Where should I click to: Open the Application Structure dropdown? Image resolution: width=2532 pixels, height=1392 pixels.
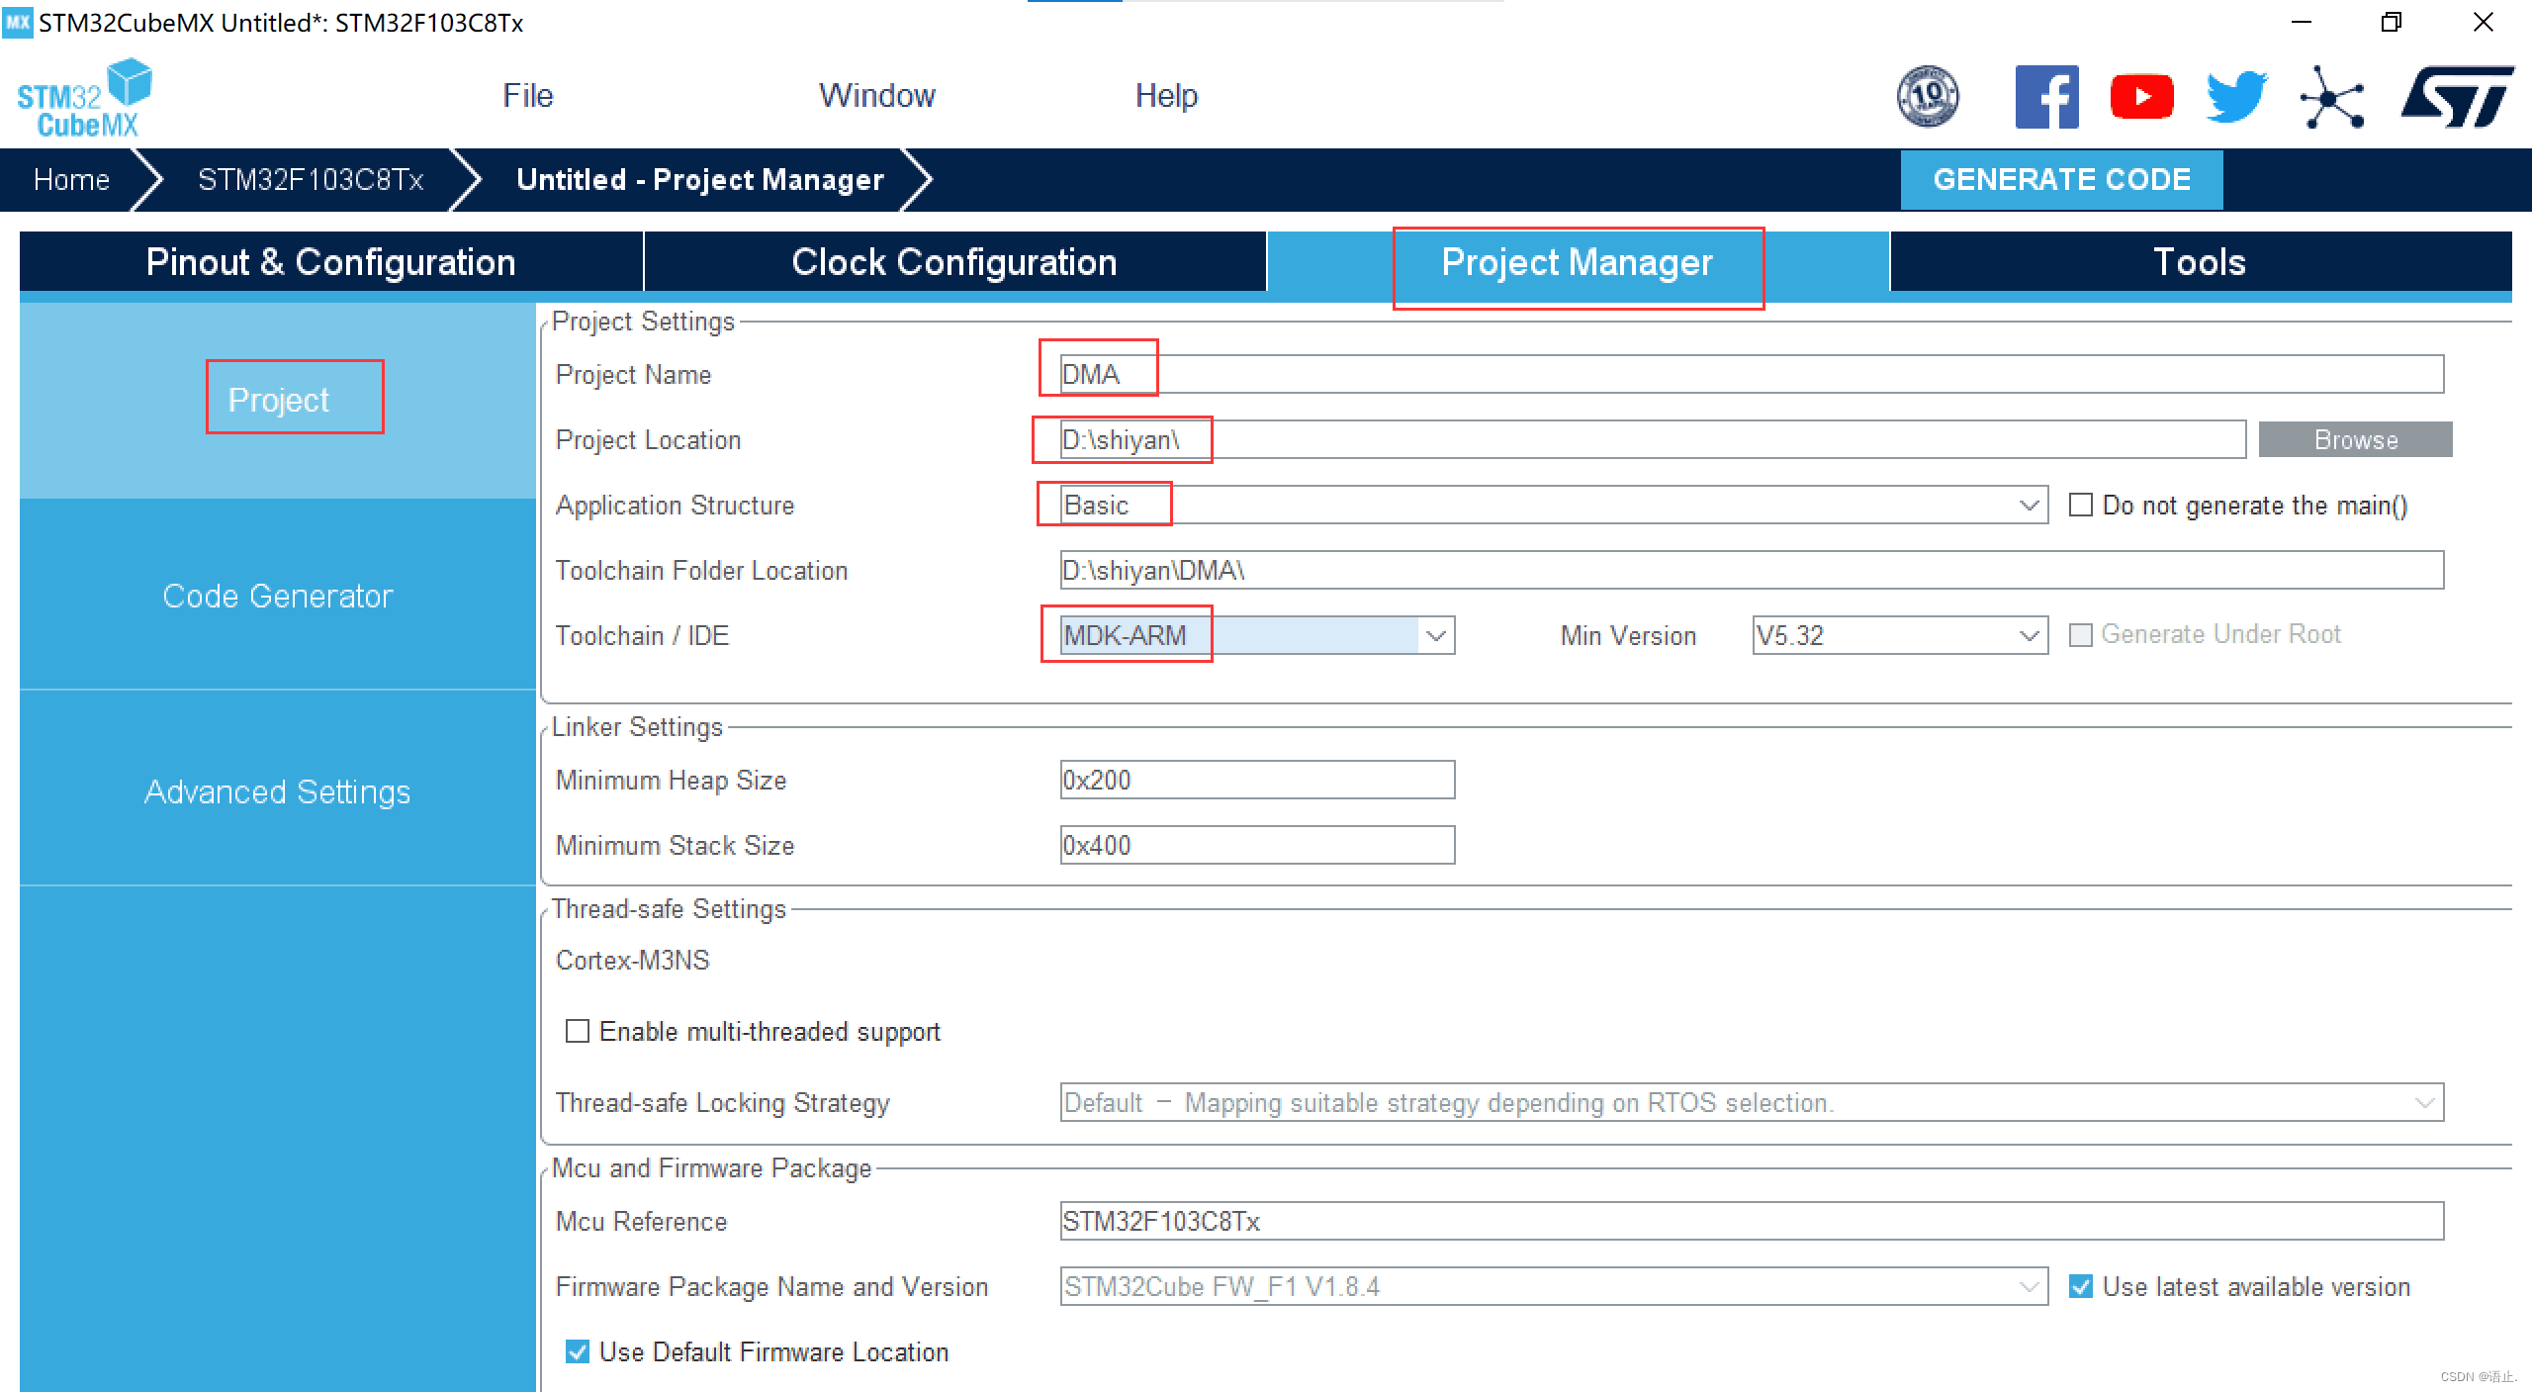point(2029,506)
